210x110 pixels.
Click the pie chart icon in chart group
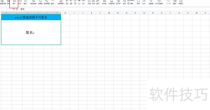(75, 3)
